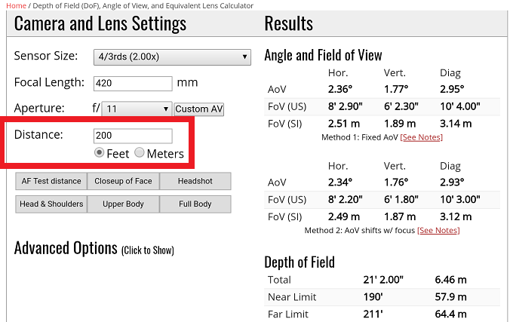Click the Full Body preset button
The image size is (513, 322).
(x=195, y=204)
